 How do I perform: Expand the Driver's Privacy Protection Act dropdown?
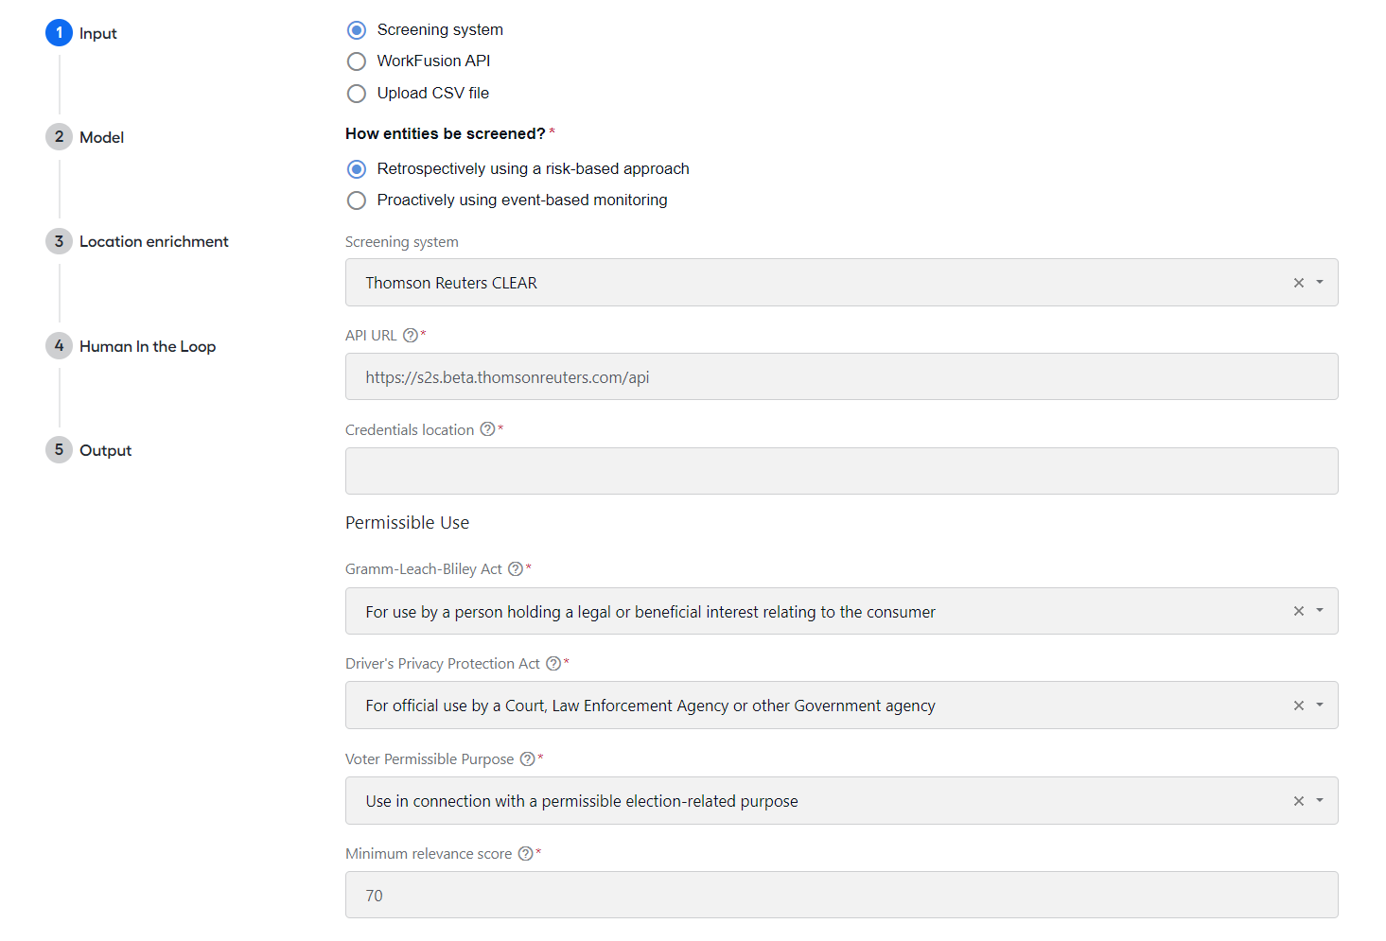1320,706
